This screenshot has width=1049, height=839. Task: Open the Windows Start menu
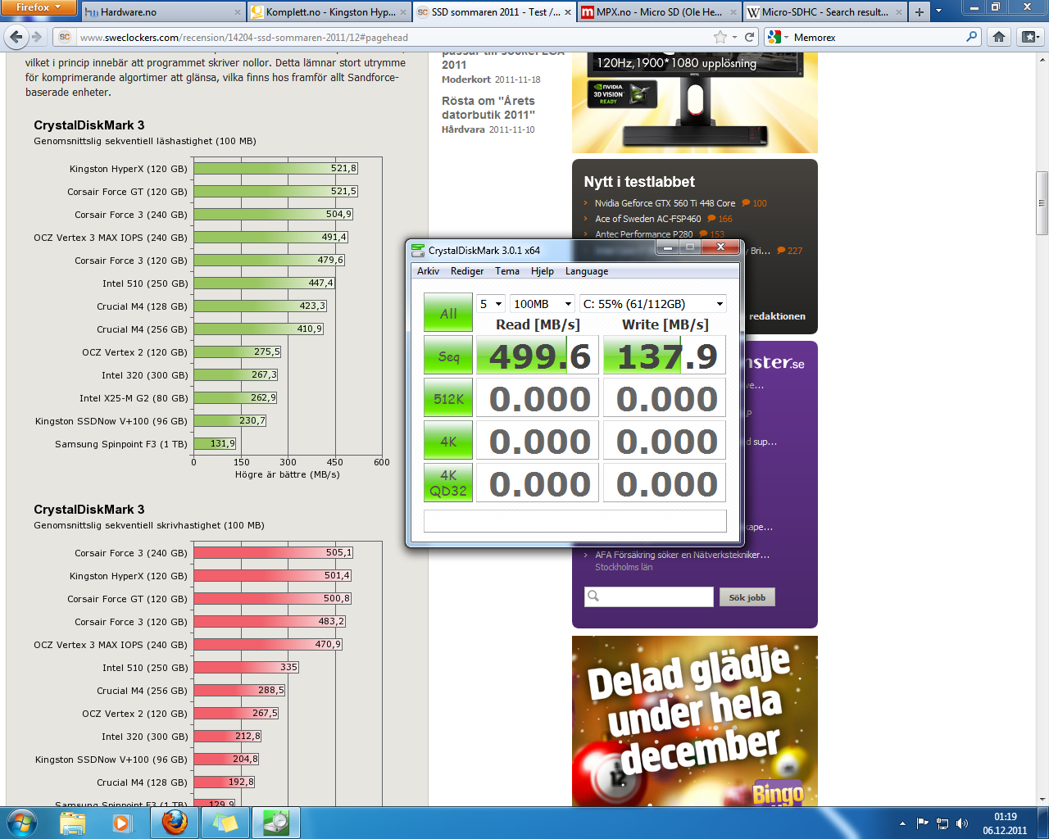click(x=21, y=822)
